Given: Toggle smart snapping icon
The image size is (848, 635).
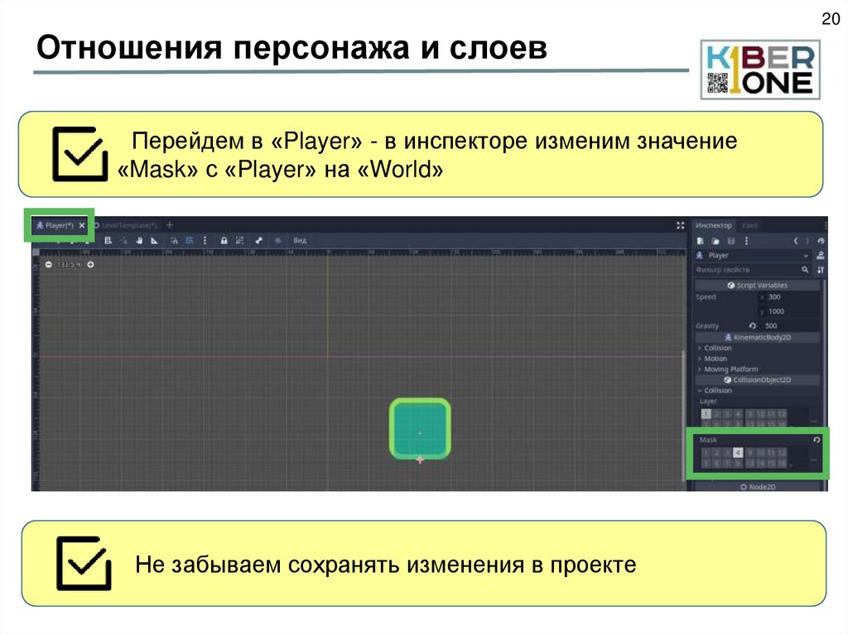Looking at the screenshot, I should tap(174, 240).
